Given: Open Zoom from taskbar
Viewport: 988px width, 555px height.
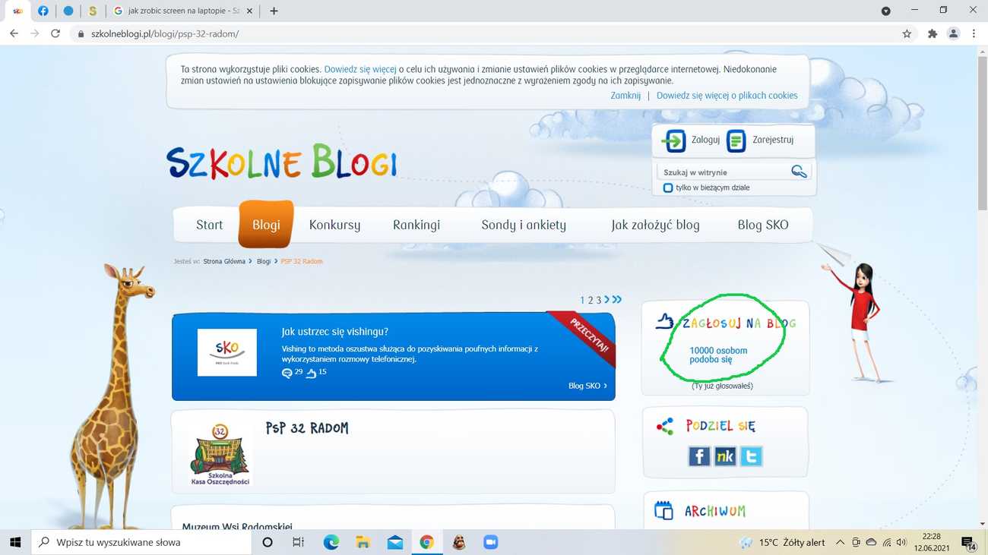Looking at the screenshot, I should [x=490, y=542].
